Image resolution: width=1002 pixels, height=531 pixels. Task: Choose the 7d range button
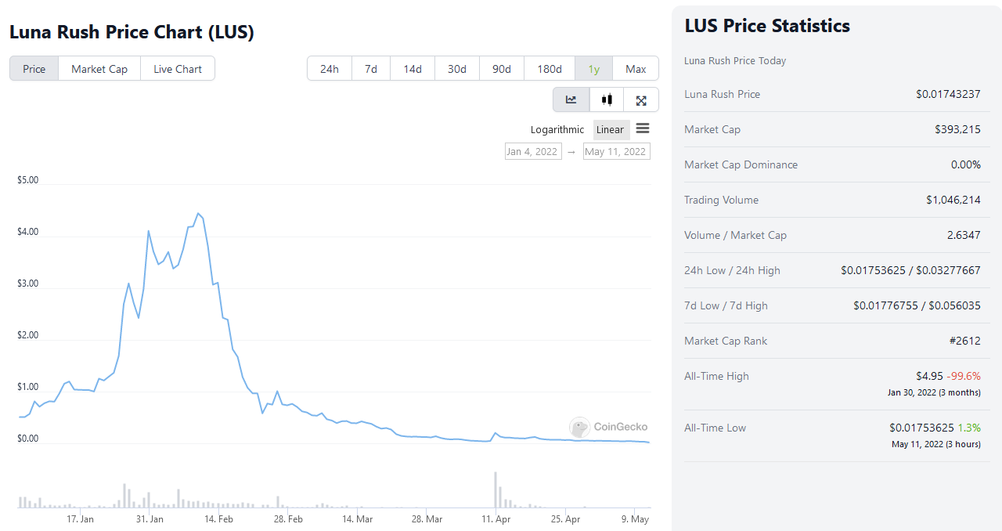click(x=371, y=69)
